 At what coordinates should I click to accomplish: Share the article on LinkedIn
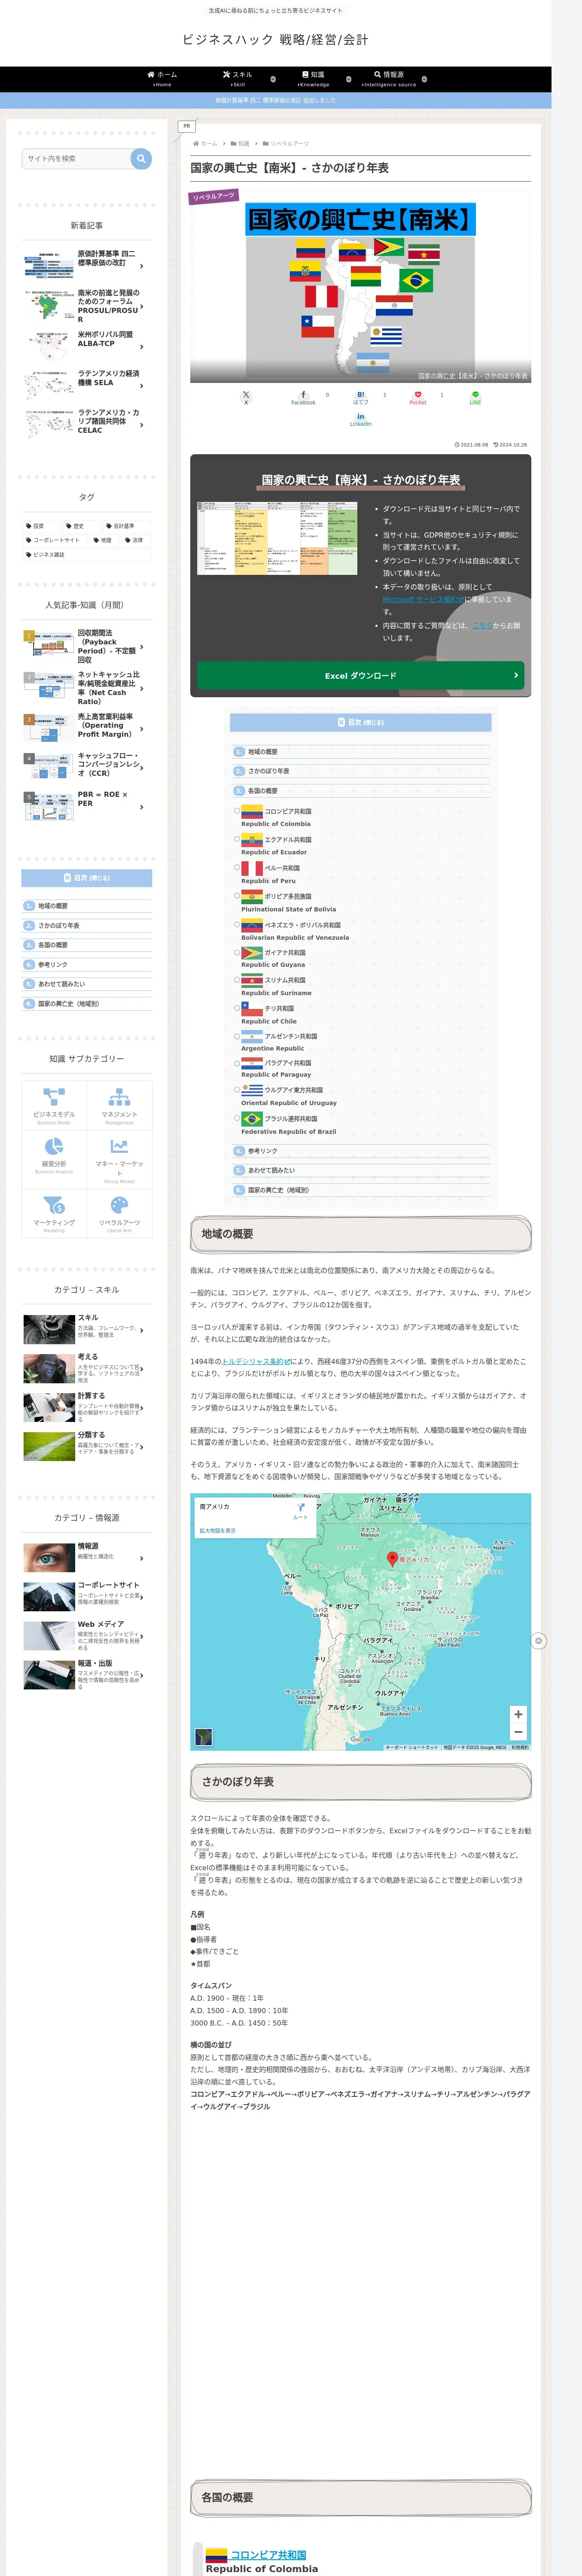coord(360,419)
